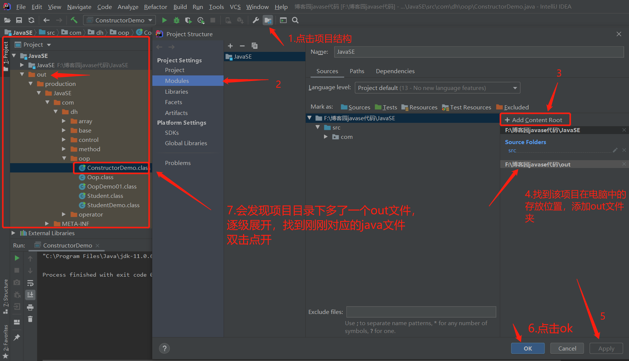
Task: Click the Run with Coverage icon
Action: pyautogui.click(x=189, y=20)
